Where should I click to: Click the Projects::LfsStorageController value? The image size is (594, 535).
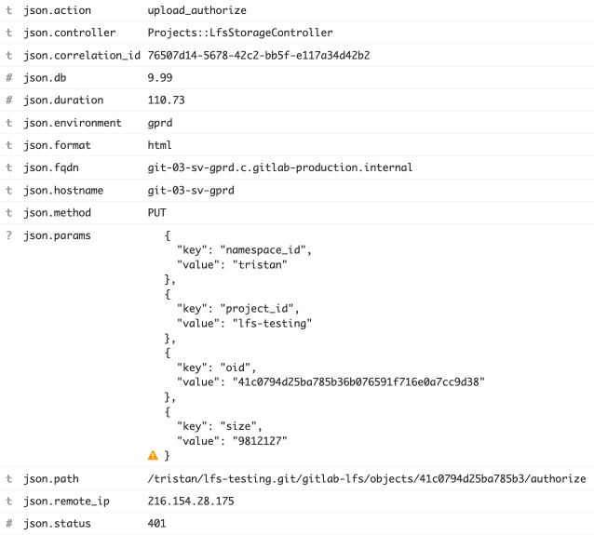[240, 33]
